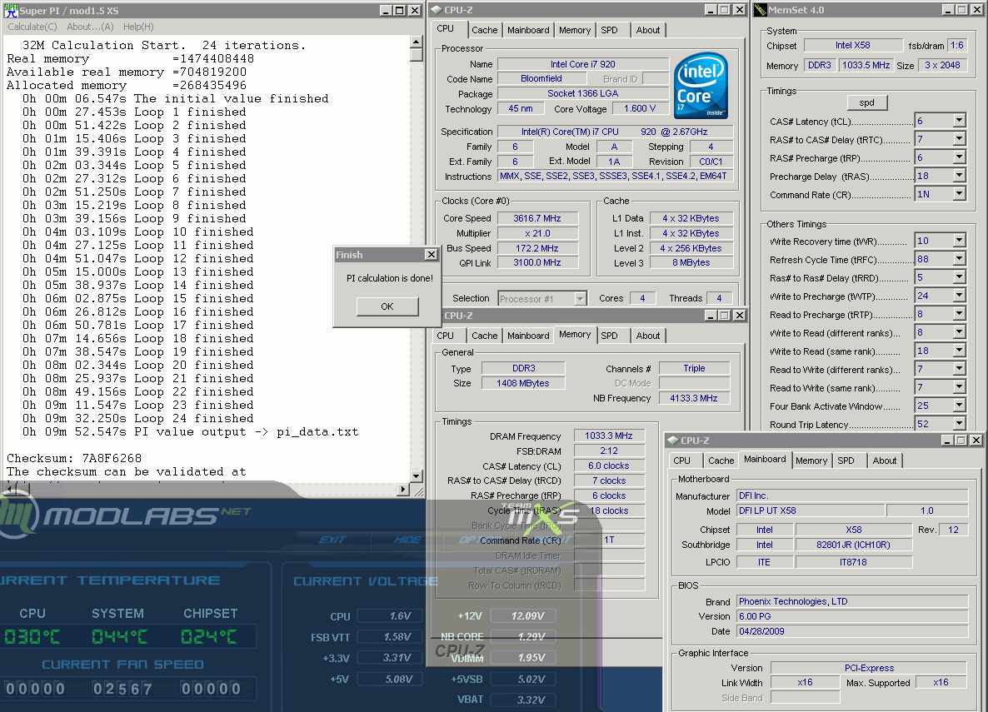The width and height of the screenshot is (988, 712).
Task: Open the Precharge Delay (tRAS) dropdown
Action: [959, 176]
